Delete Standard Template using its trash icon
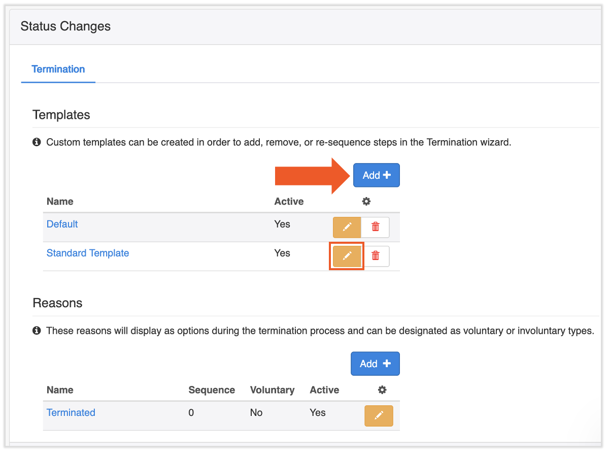This screenshot has height=452, width=608. coord(376,256)
